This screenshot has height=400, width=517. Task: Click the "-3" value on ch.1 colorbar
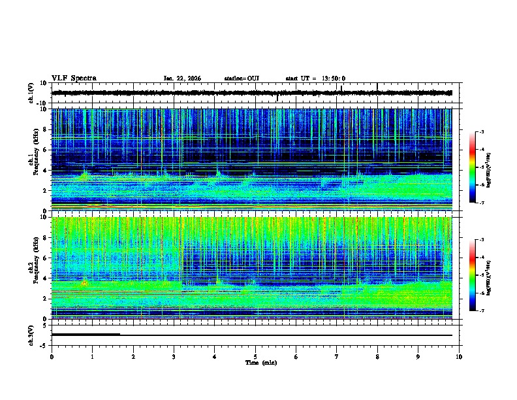(x=482, y=132)
